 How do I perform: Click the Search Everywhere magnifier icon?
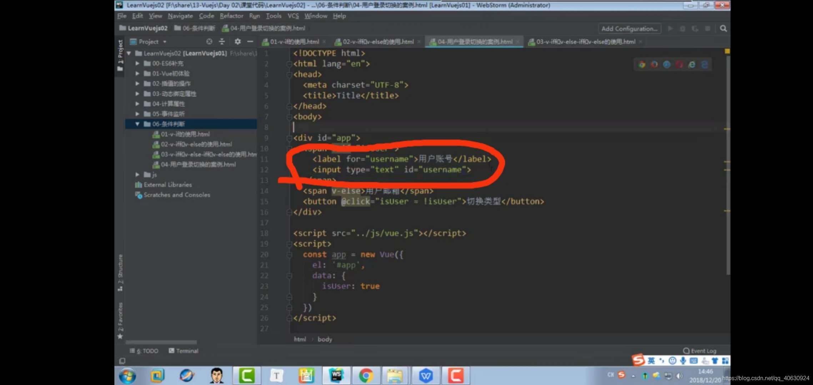[x=723, y=29]
